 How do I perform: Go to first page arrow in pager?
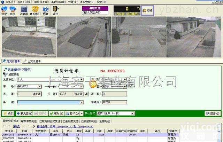point(4,126)
